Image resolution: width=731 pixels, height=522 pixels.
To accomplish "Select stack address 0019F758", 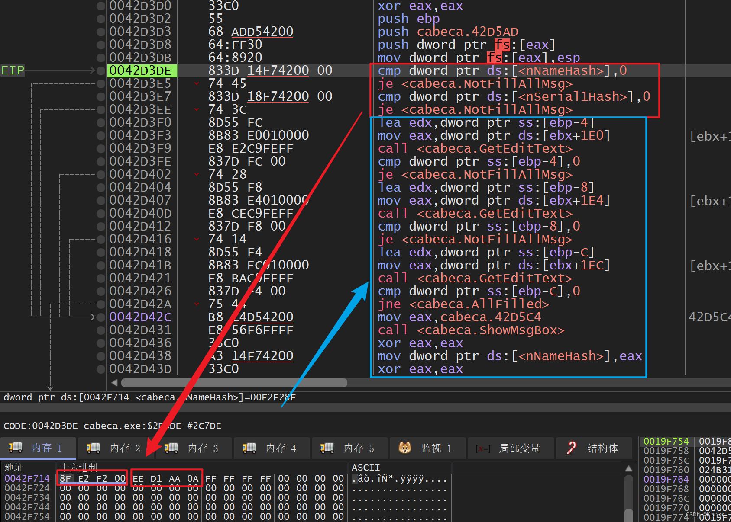I will tap(666, 451).
